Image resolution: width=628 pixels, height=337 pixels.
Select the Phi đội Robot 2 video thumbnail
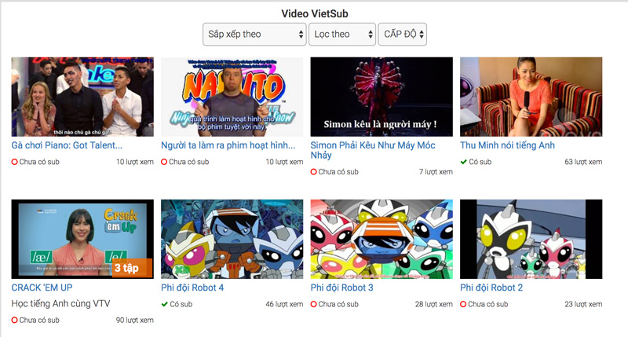(x=531, y=239)
